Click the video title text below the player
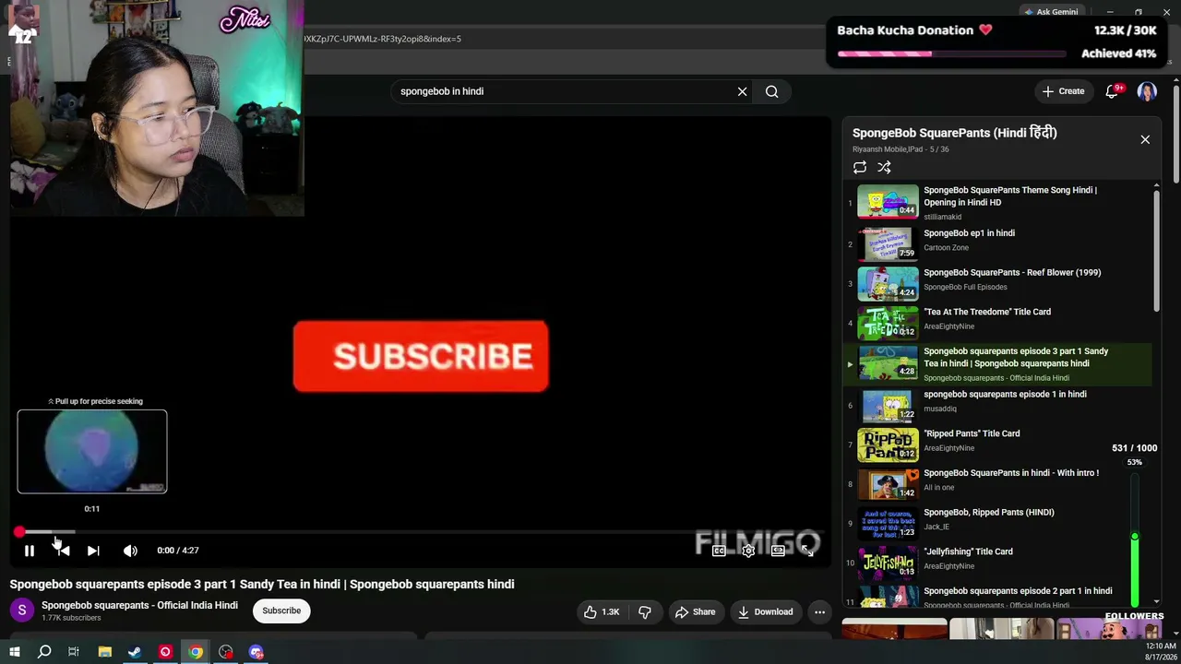This screenshot has height=664, width=1181. coord(262,584)
